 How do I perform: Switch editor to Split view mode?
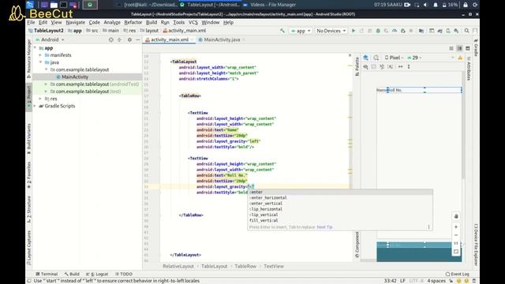coord(459,48)
